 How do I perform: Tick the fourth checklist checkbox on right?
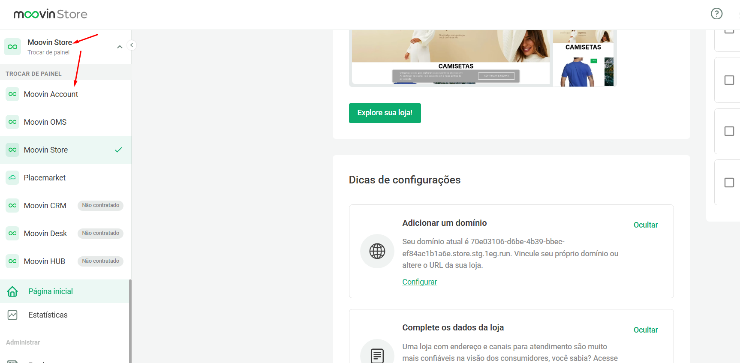(729, 183)
